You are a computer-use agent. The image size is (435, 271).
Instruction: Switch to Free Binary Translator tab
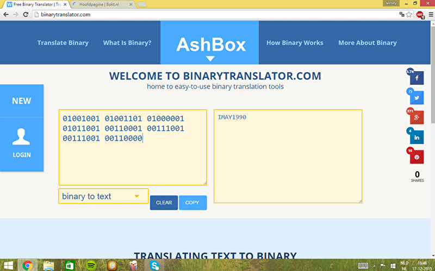36,4
